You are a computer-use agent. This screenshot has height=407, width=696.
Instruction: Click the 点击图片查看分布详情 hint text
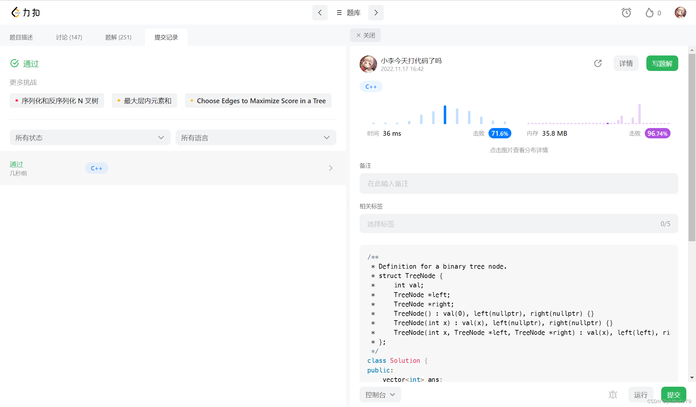pos(519,150)
